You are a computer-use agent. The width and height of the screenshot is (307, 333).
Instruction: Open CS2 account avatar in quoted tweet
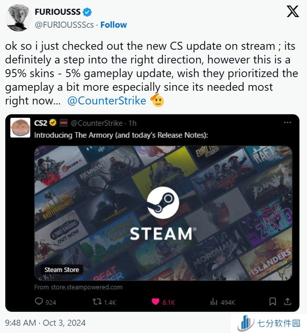(x=20, y=128)
